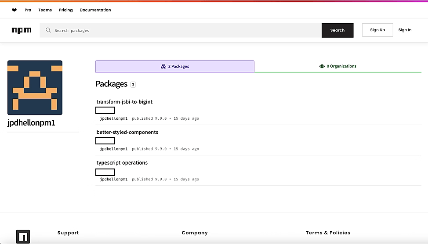
Task: Click the organizations people icon in tab
Action: (322, 66)
